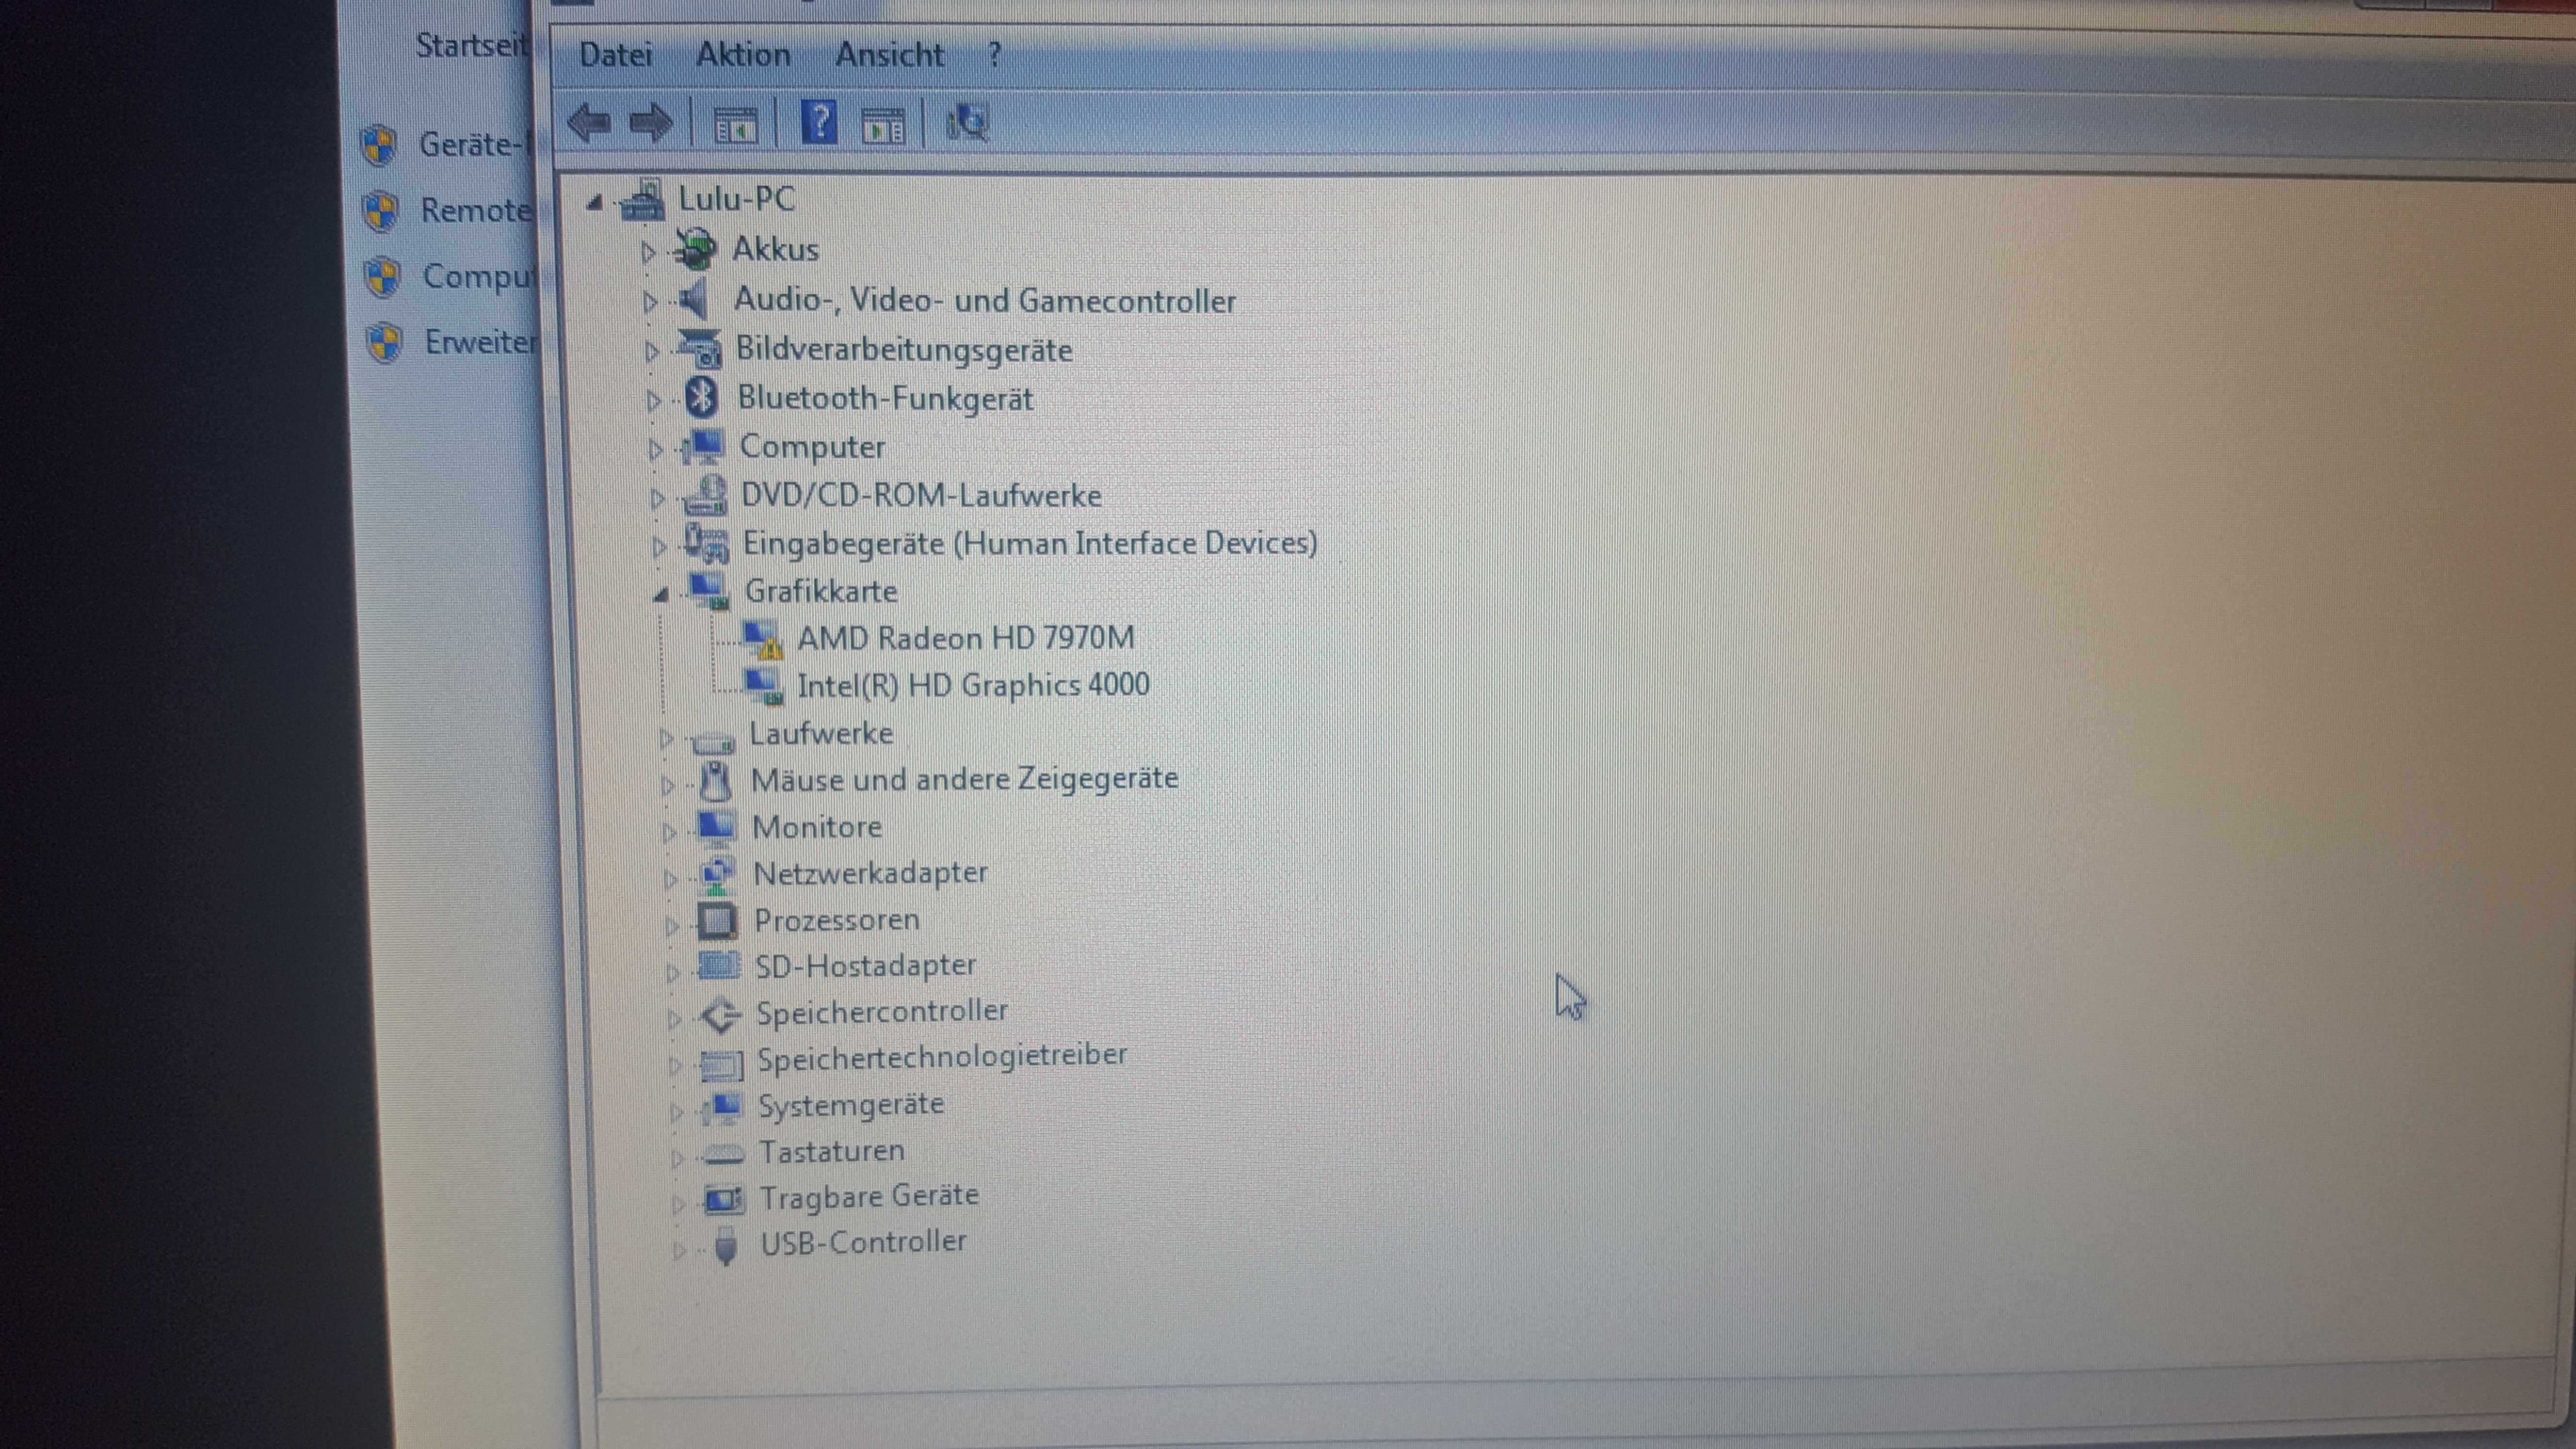
Task: Expand the Laufwerke category
Action: tap(666, 738)
